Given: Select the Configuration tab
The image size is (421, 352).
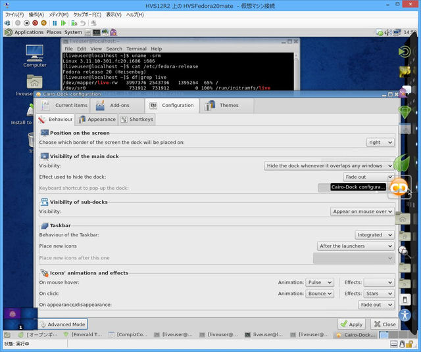Looking at the screenshot, I should (172, 105).
